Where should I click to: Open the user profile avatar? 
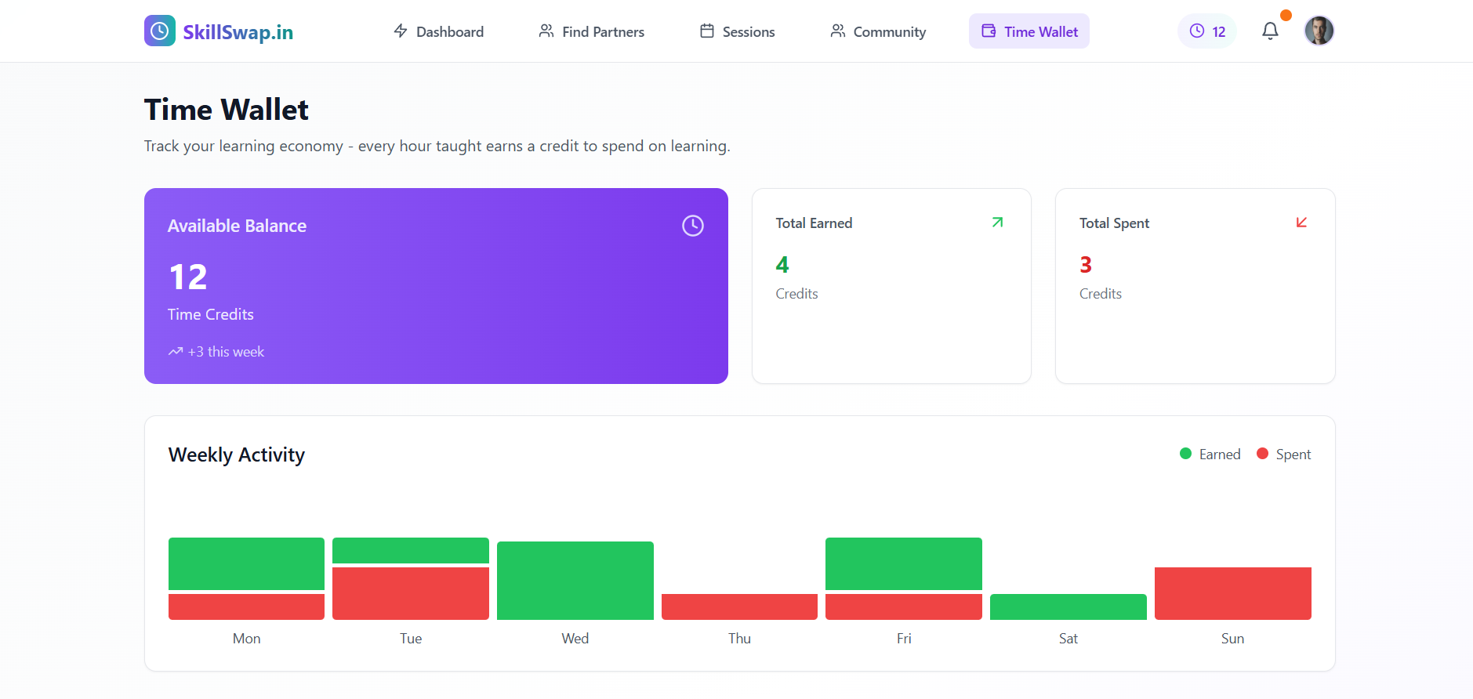1319,31
